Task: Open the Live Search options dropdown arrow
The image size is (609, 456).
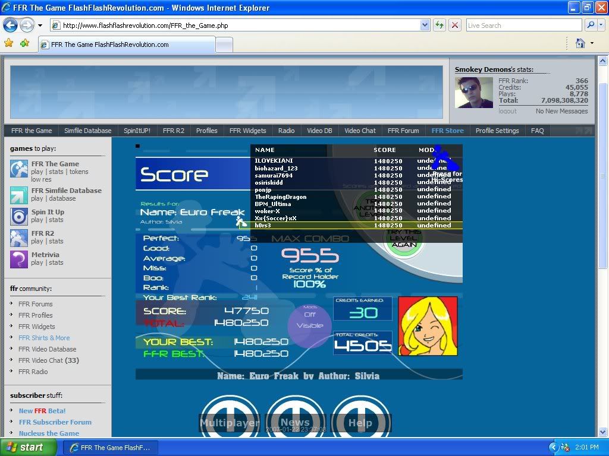Action: (x=601, y=25)
